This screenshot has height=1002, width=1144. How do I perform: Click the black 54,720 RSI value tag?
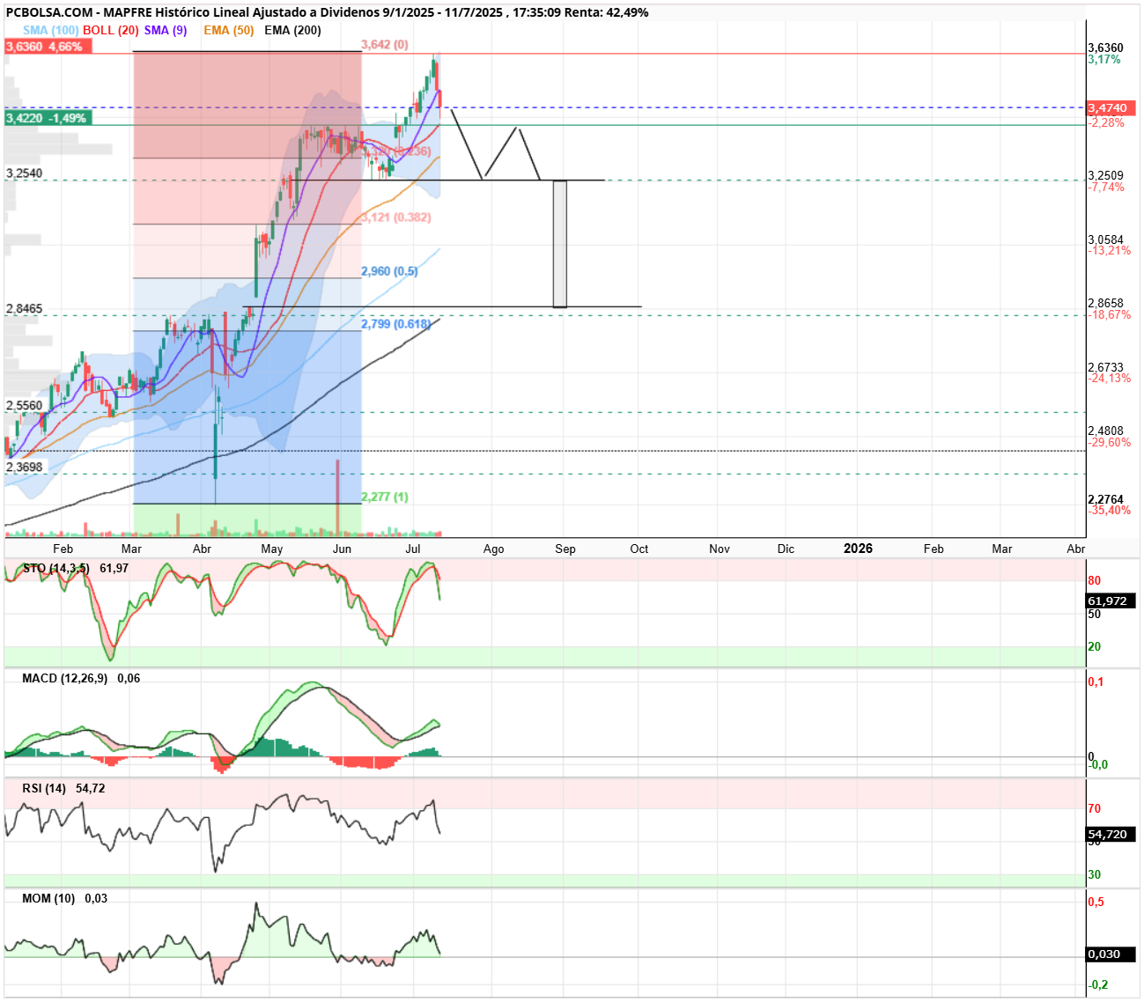[x=1110, y=834]
